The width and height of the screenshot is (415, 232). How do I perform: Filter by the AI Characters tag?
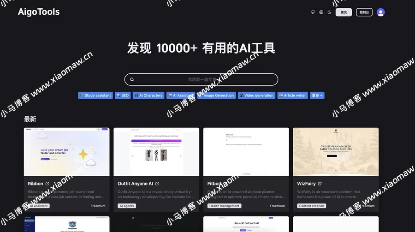point(148,95)
